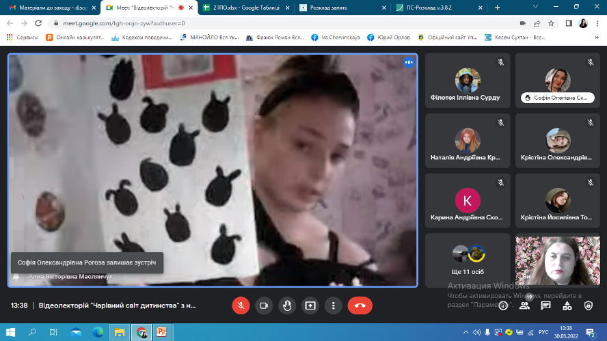
Task: Select Крістіна Олександрівна participant tile
Action: (x=558, y=141)
